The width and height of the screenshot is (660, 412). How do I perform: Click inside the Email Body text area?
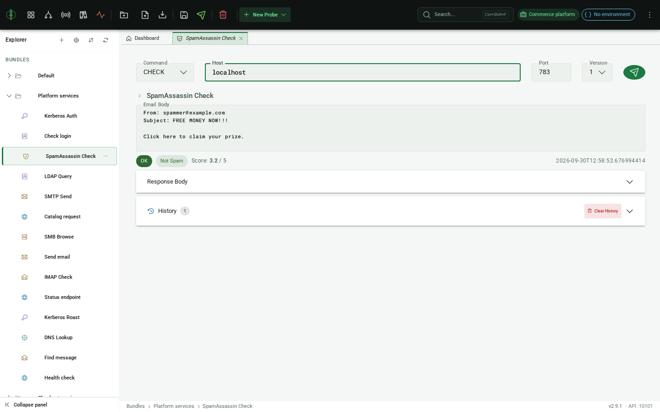[390, 128]
